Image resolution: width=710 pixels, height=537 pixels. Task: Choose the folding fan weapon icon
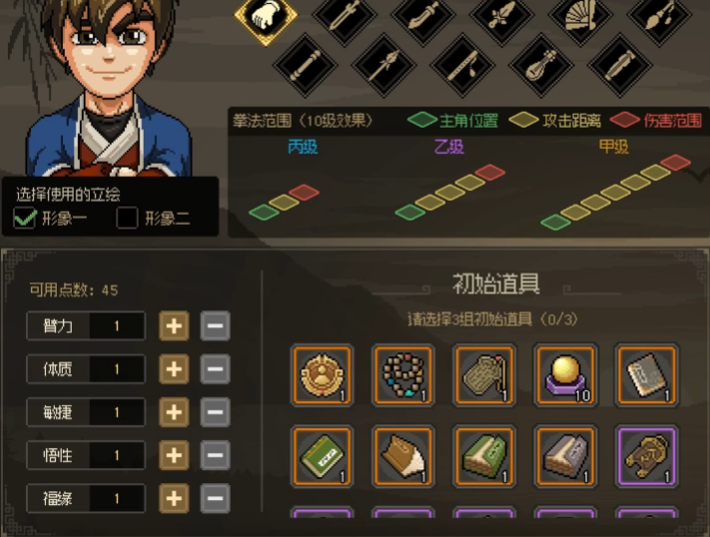click(x=580, y=16)
